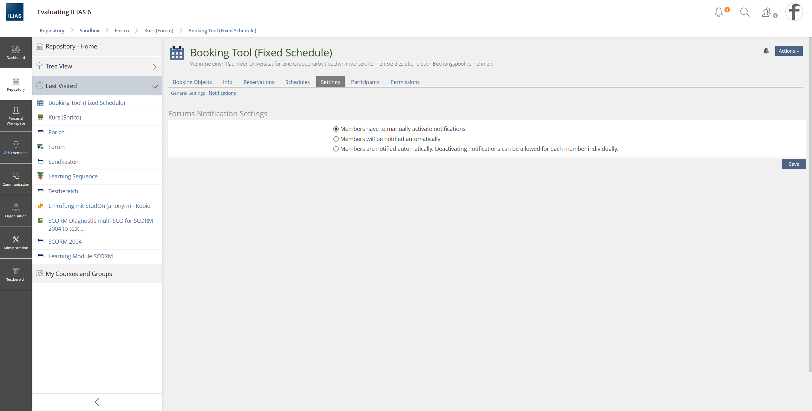Collapse the slate with bottom arrow
The image size is (812, 411).
(x=97, y=402)
